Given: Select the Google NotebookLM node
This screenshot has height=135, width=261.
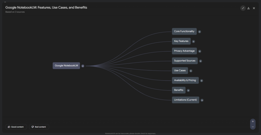Looking at the screenshot, I should pyautogui.click(x=67, y=66).
